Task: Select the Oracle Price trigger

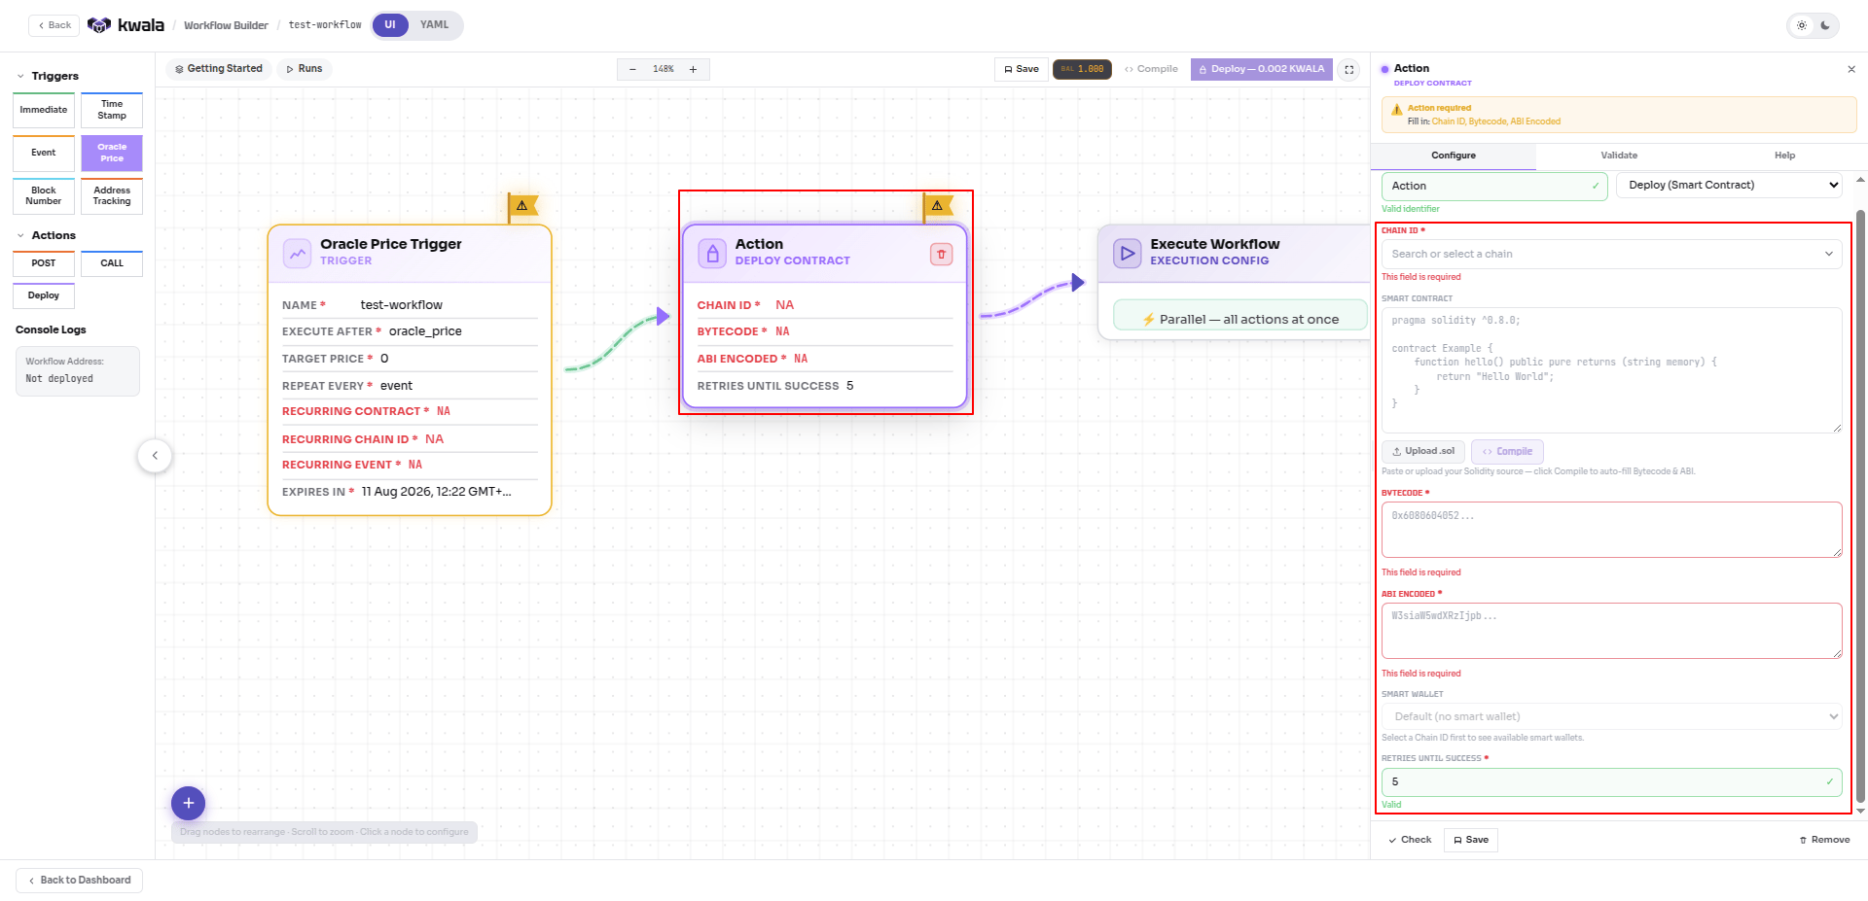Action: [112, 153]
